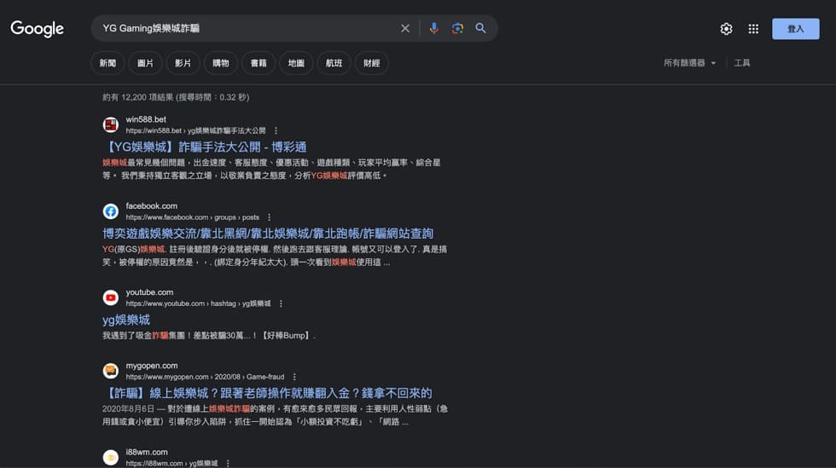The width and height of the screenshot is (836, 468).
Task: Switch to the 地圖 tab
Action: click(x=297, y=63)
